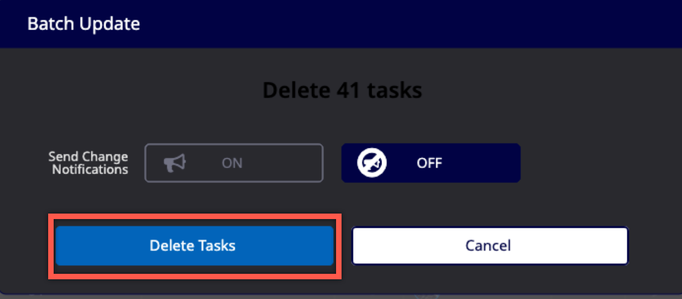Click the white Cancel button
The image size is (682, 299).
pos(490,245)
